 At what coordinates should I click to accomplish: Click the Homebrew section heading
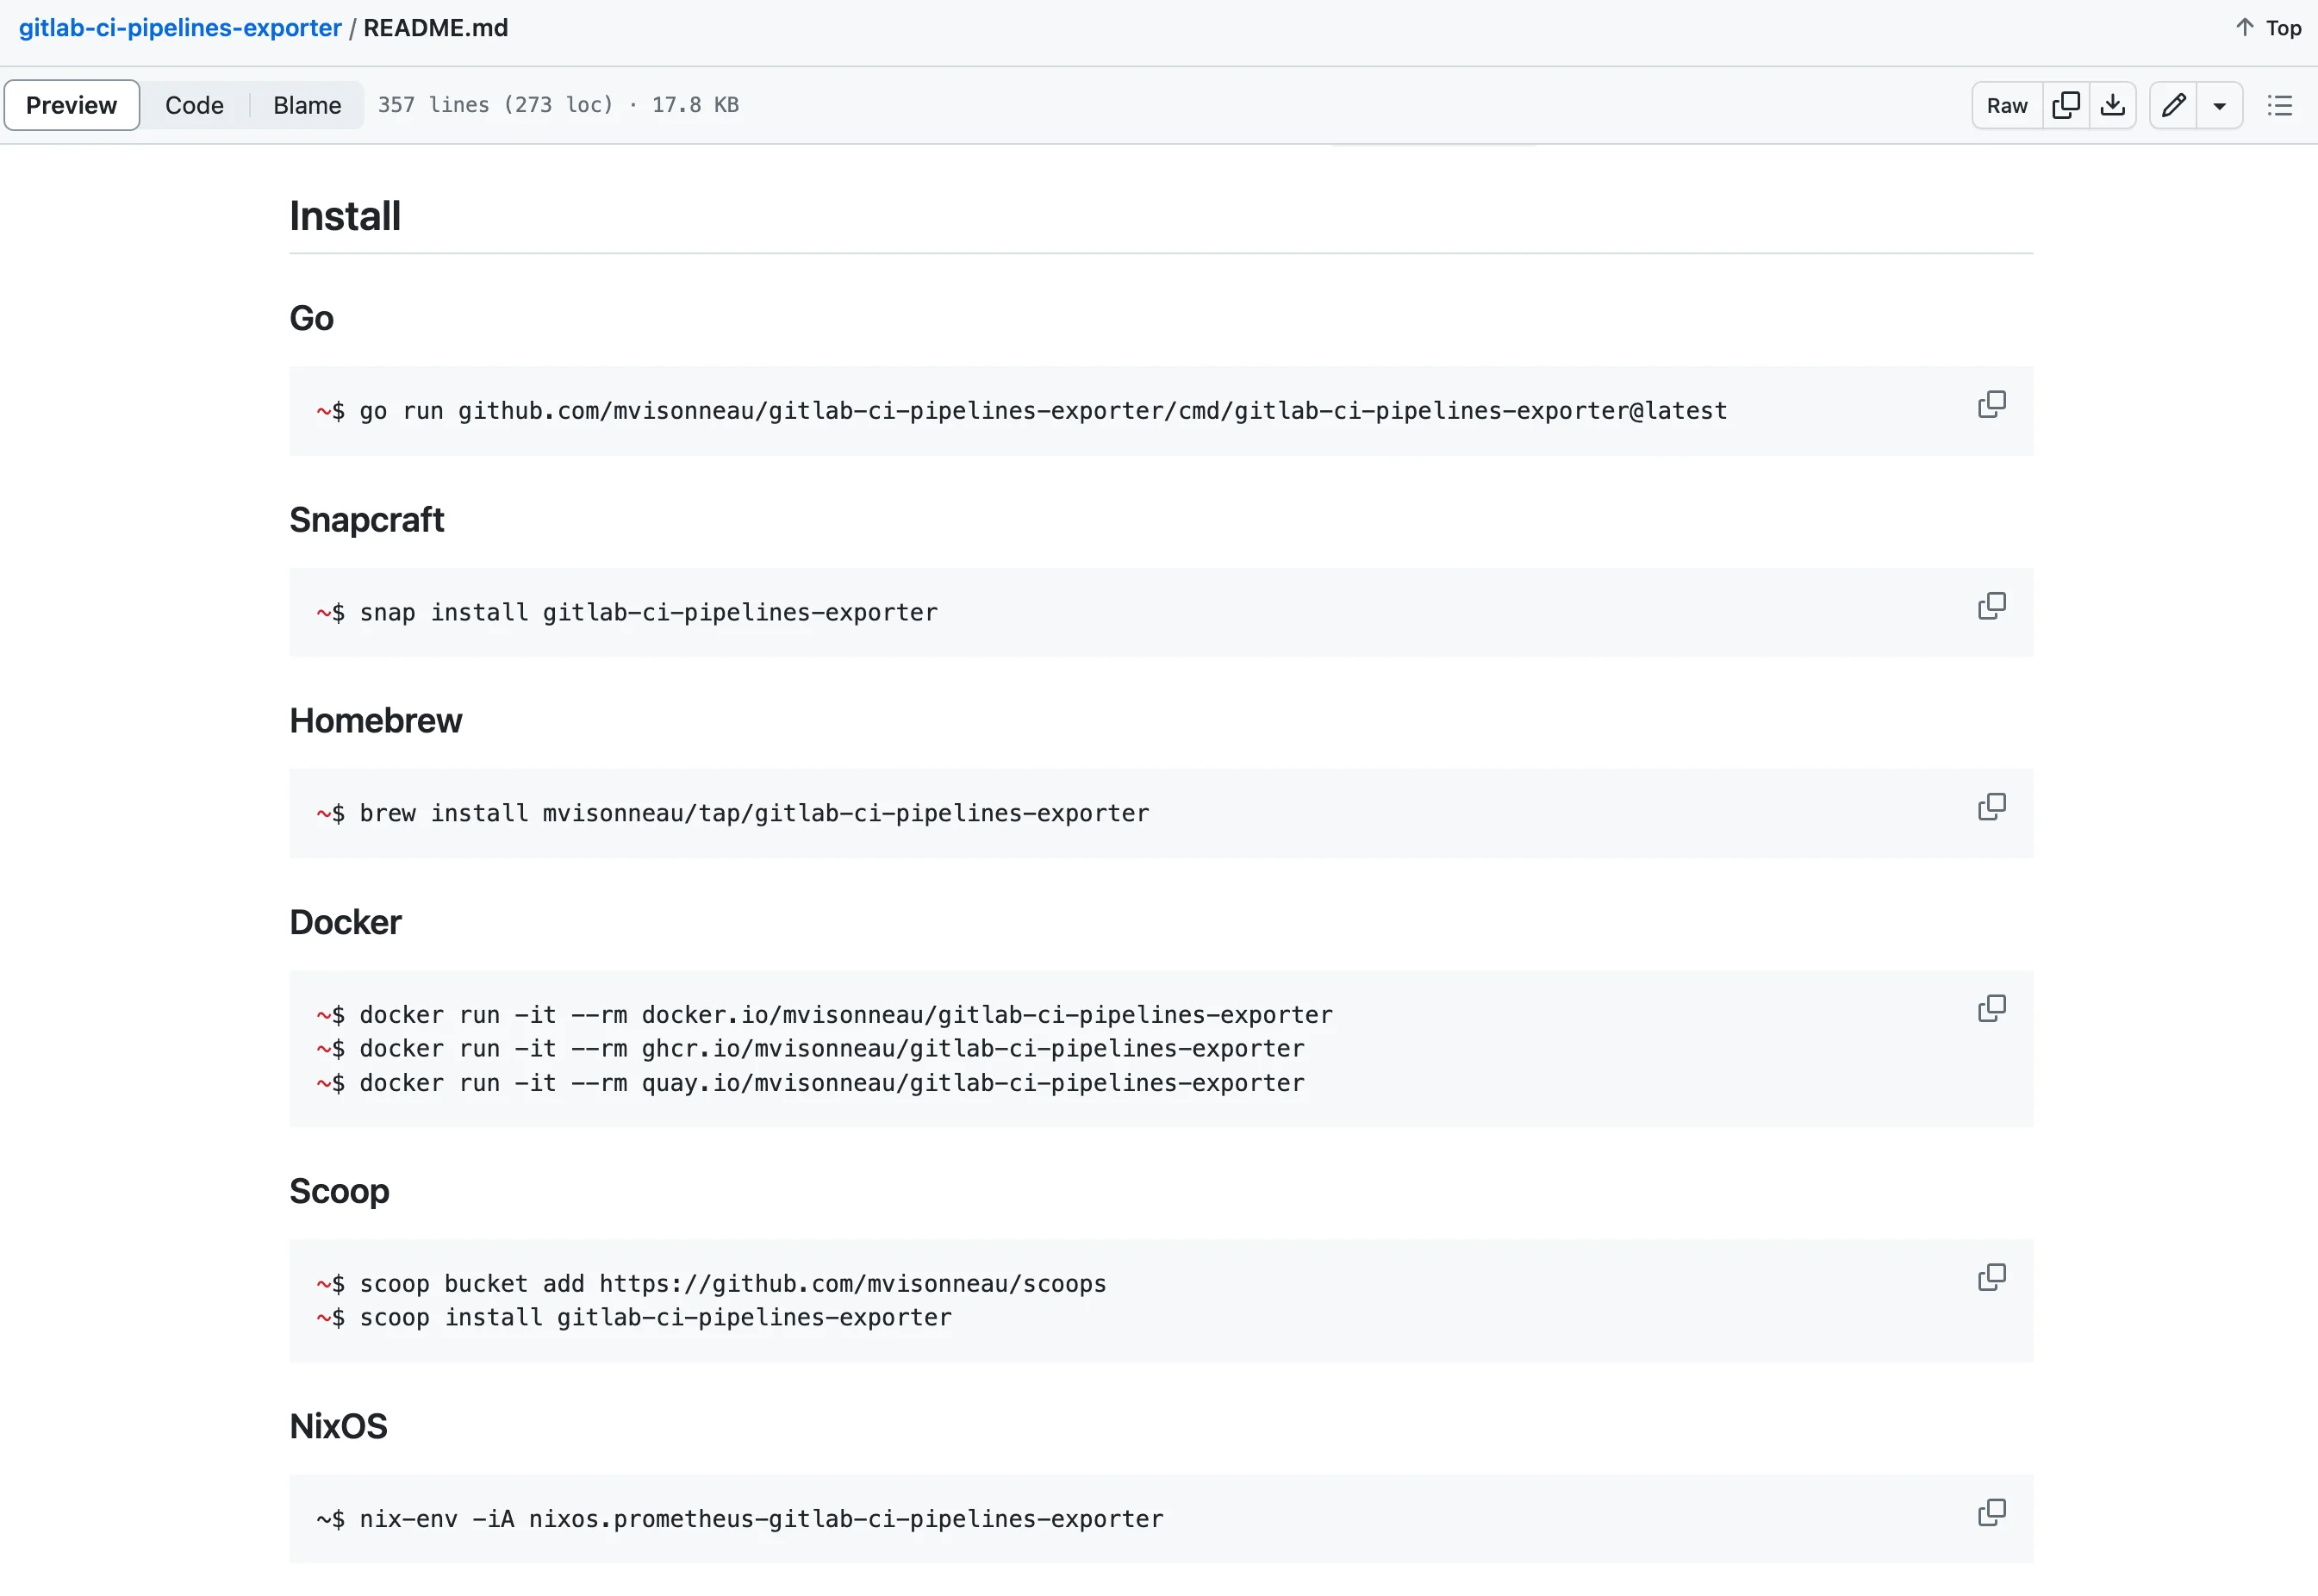tap(375, 721)
